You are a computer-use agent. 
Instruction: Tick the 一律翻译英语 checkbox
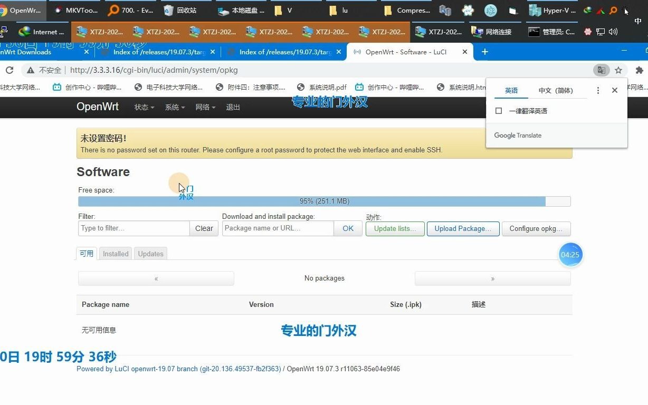click(499, 111)
